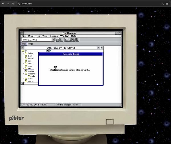Screen dimensions: 171x144
Task: Select the cache subfolder
Action: [32, 76]
